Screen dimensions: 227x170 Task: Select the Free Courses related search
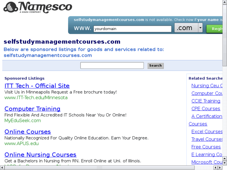[x=206, y=147]
